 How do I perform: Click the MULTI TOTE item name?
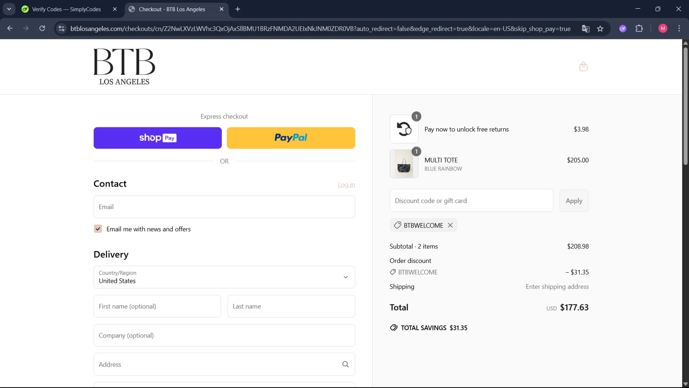coord(441,160)
